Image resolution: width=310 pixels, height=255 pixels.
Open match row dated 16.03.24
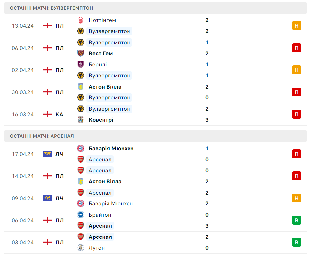coord(155,114)
